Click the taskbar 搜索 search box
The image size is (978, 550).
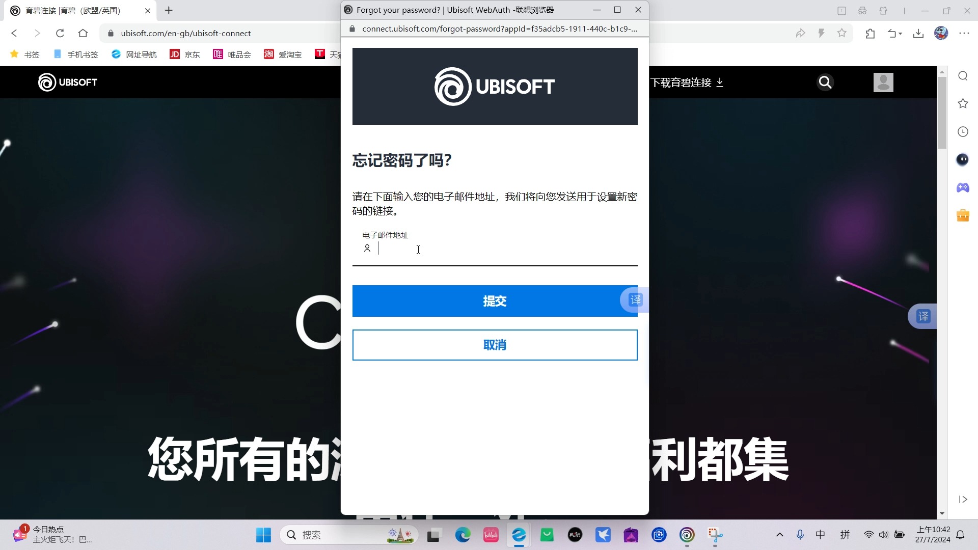tap(349, 535)
